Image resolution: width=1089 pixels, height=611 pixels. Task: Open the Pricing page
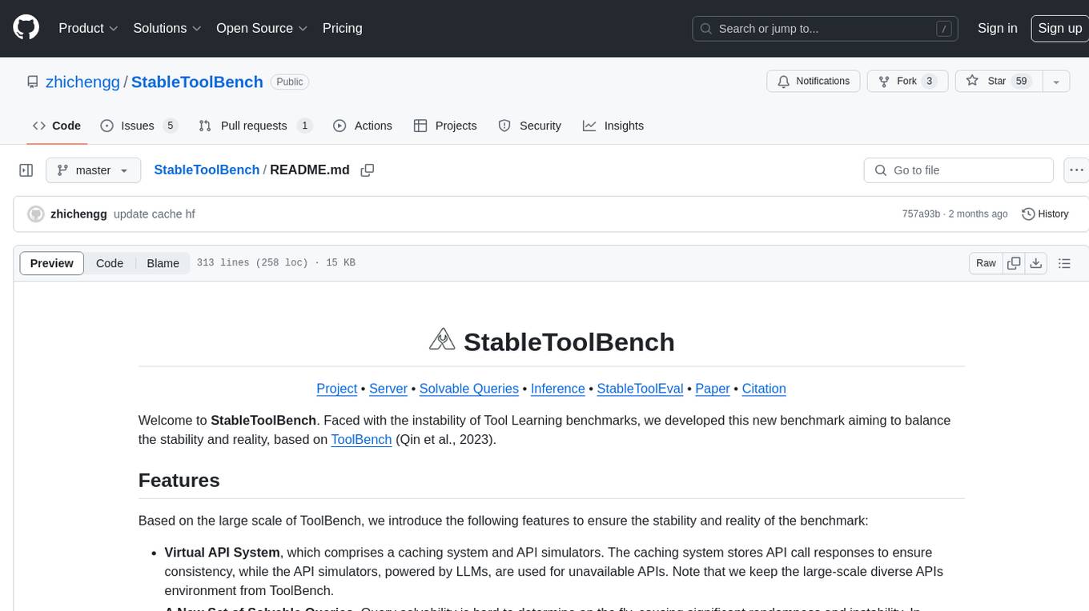[x=342, y=28]
